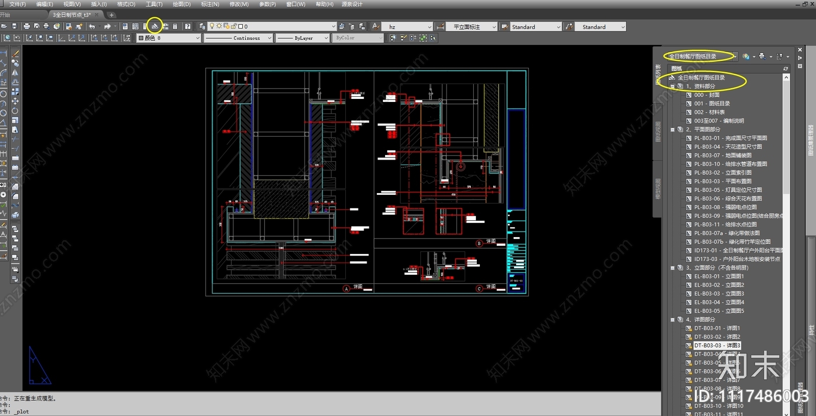Click the Text Style icon beside hz
The width and height of the screenshot is (816, 416).
[375, 27]
